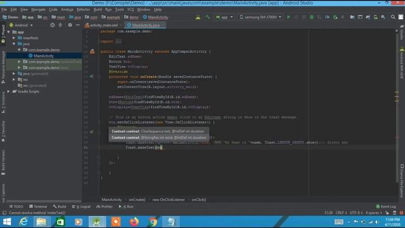Click scroll-from-source target icon in Project panel
405x228 pixels.
[x=53, y=25]
